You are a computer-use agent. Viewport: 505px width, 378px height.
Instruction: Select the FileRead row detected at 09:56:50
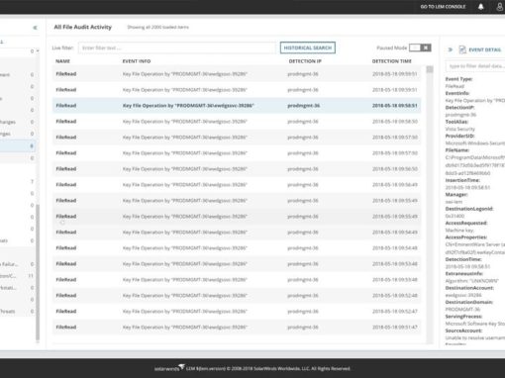[x=237, y=169]
